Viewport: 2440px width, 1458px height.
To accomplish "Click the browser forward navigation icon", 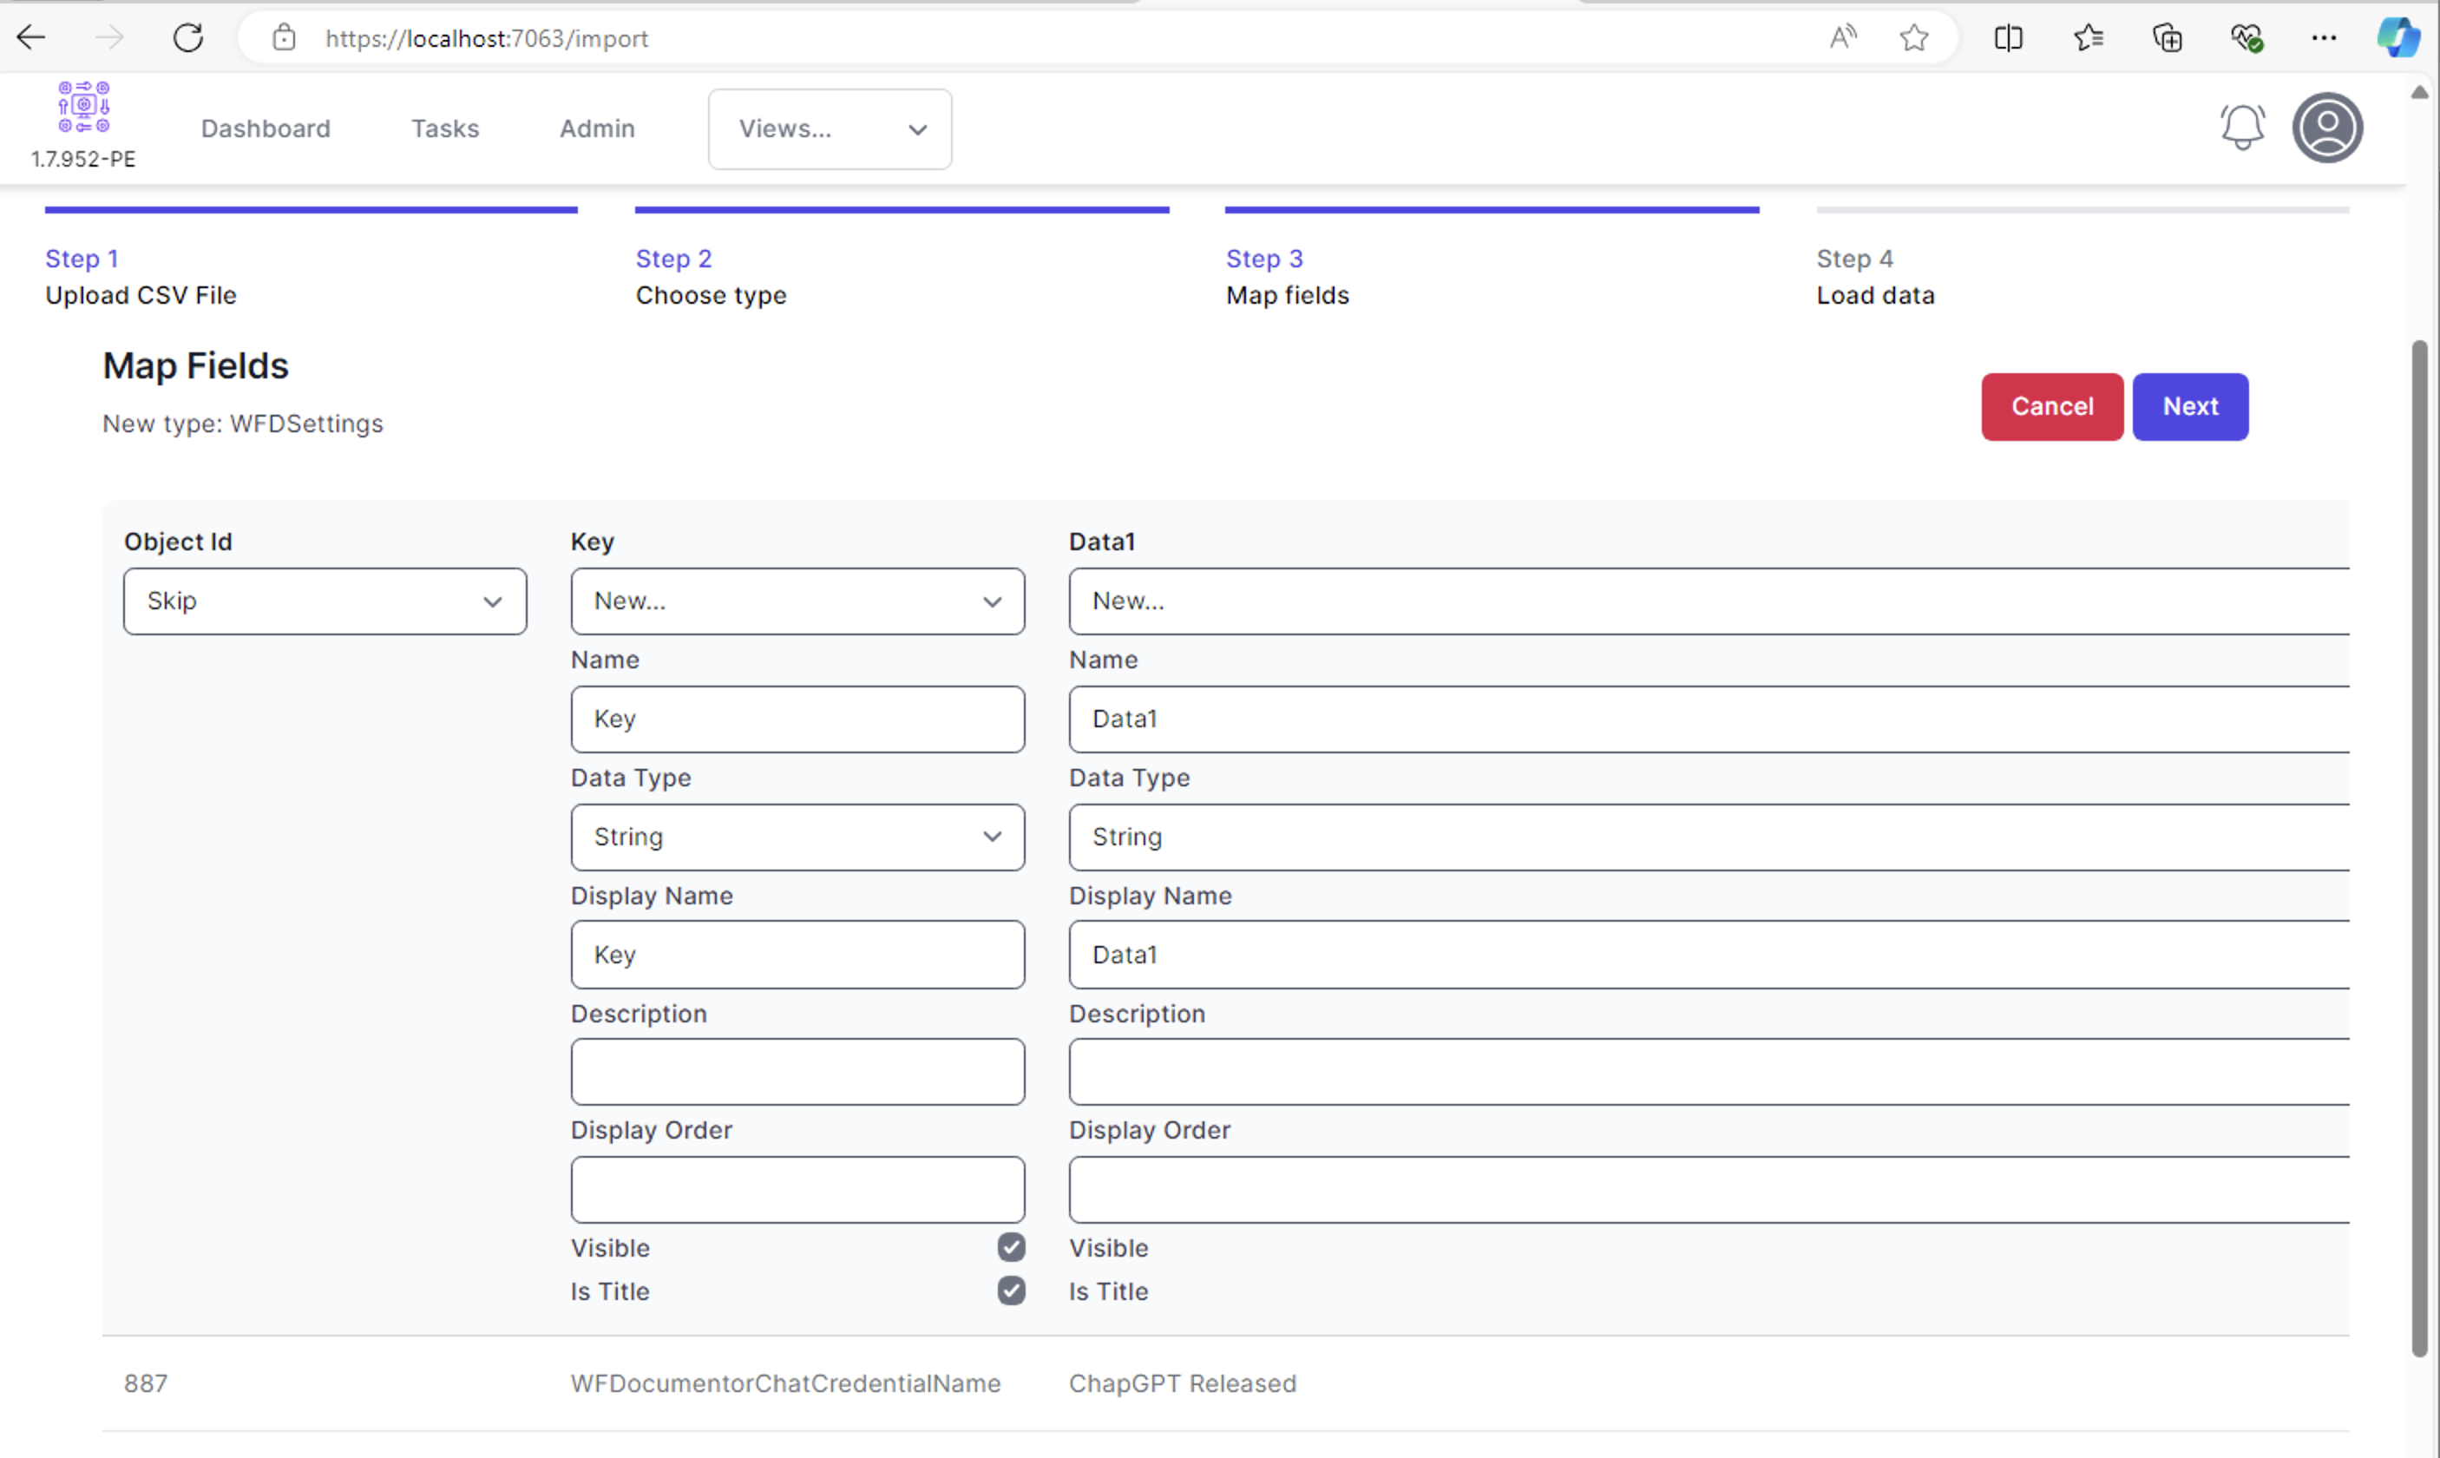I will coord(109,38).
